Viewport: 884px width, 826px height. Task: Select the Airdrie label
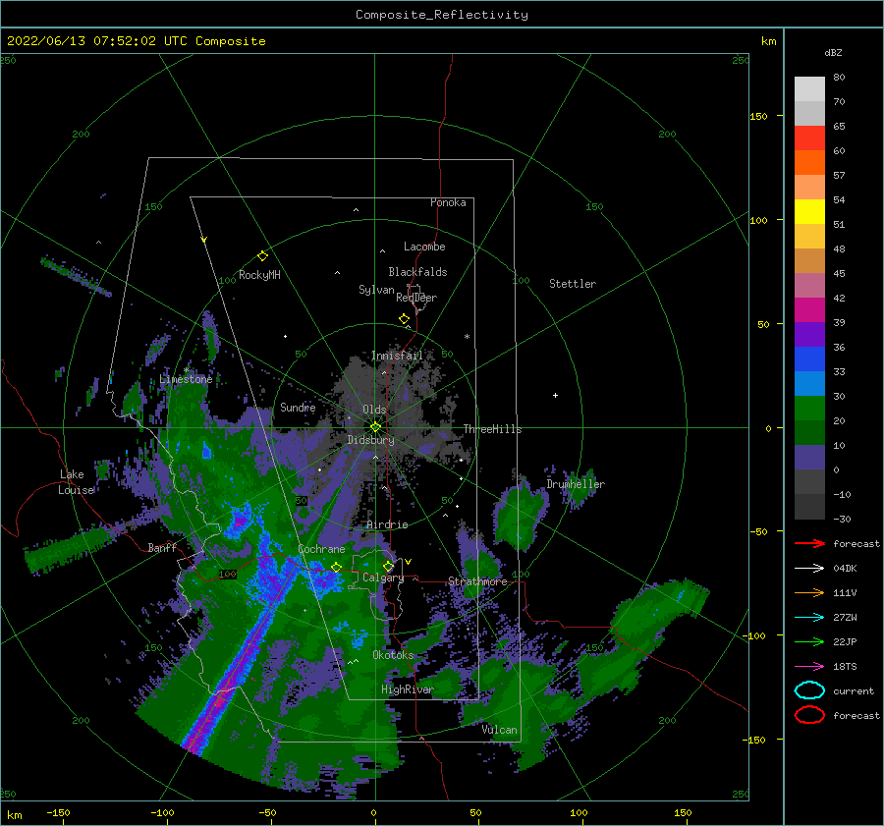(x=387, y=524)
